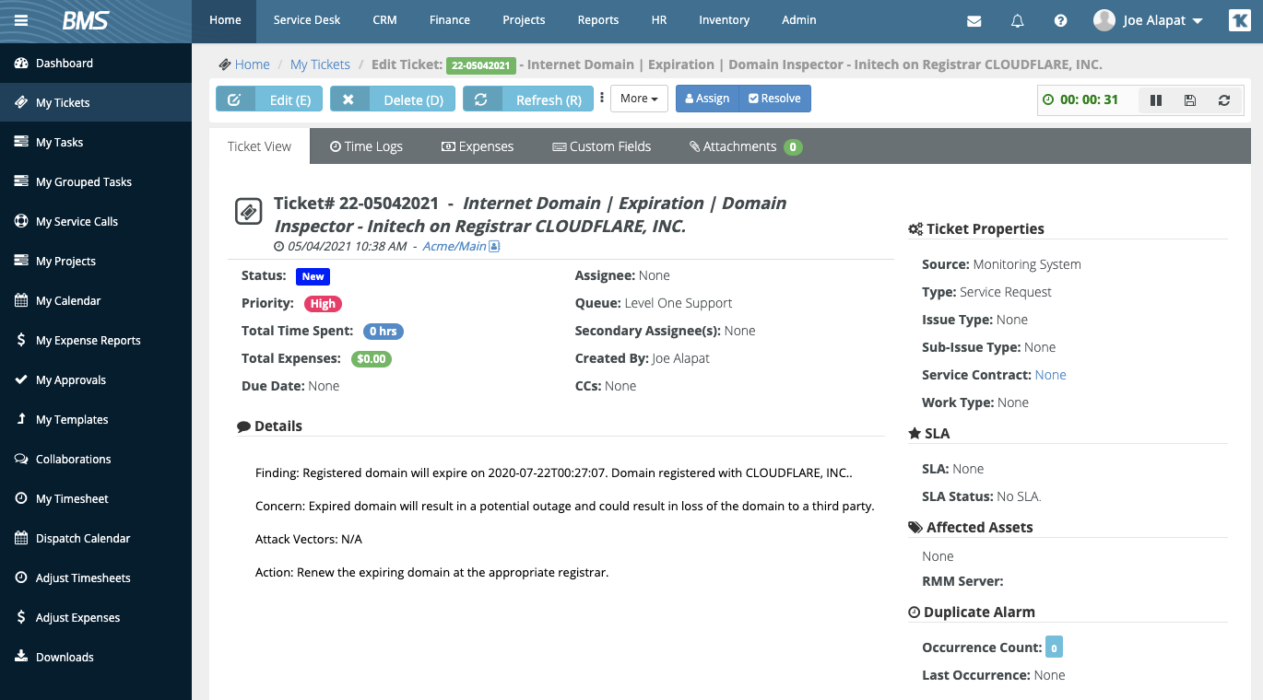Open the Home top menu

(x=225, y=20)
